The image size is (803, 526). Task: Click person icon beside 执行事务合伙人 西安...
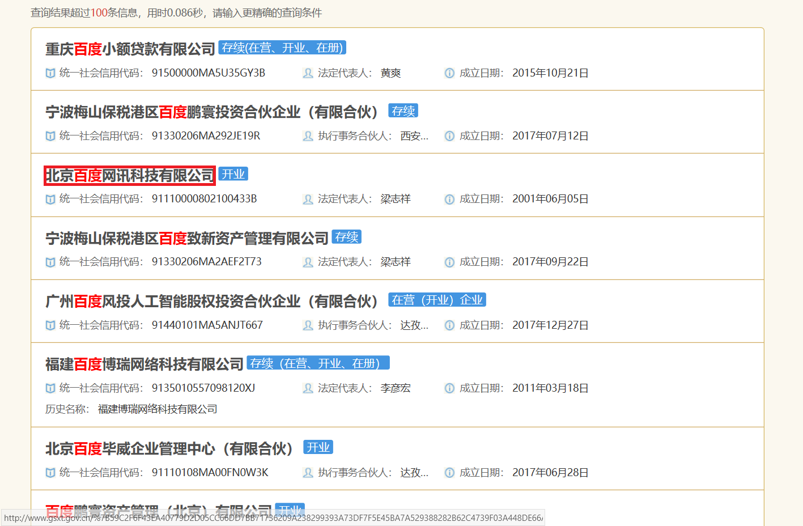point(308,136)
